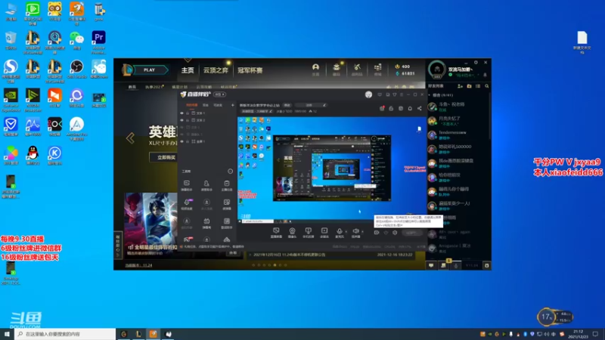Click the PLAY button

tap(149, 70)
